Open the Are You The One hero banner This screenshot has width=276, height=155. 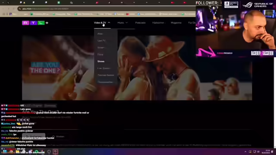[x=137, y=68]
